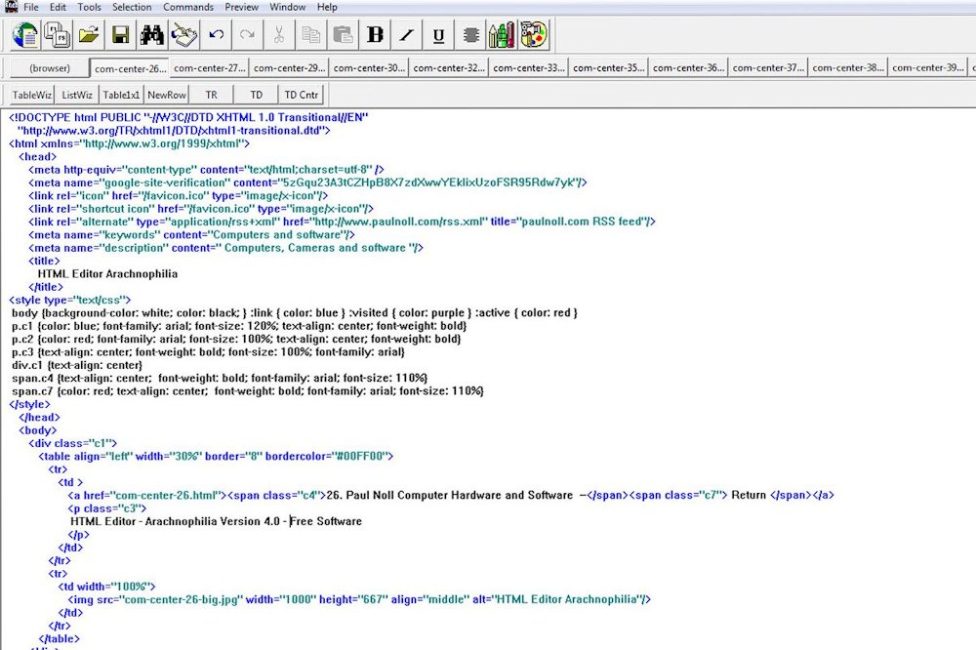Click the pencils and crayons icon
The width and height of the screenshot is (976, 650).
[502, 35]
